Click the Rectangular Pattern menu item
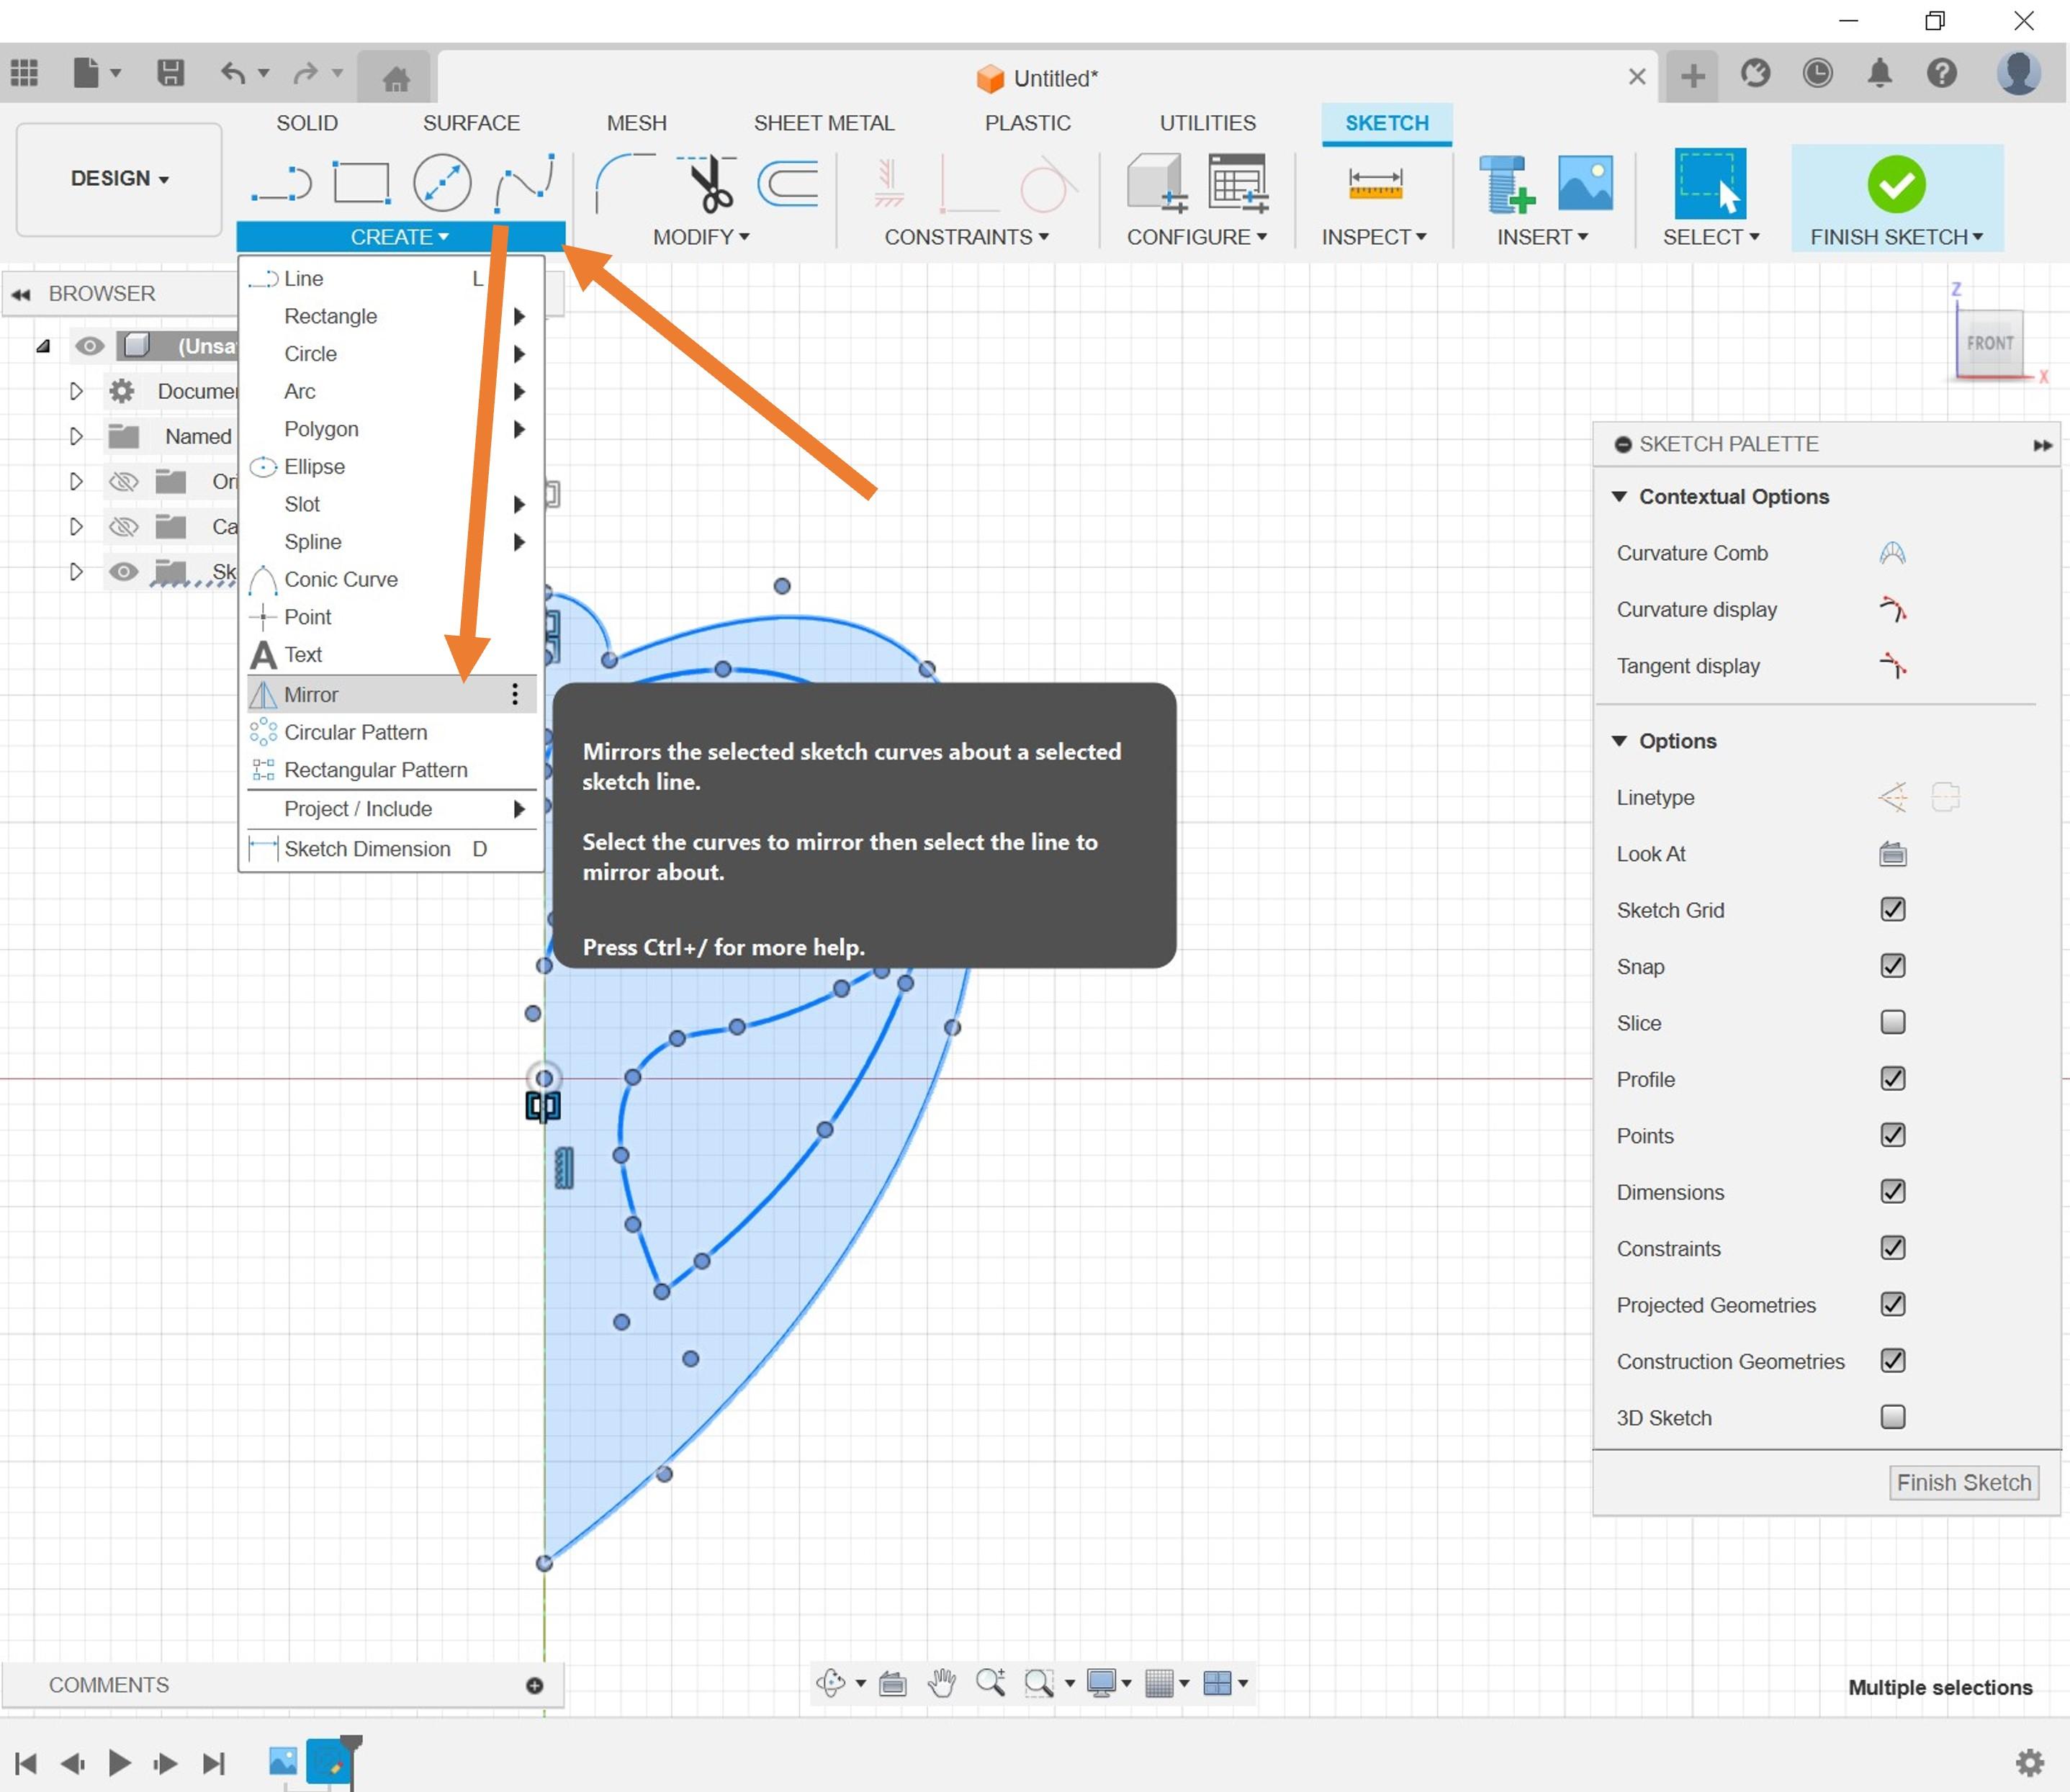The width and height of the screenshot is (2070, 1792). tap(377, 769)
